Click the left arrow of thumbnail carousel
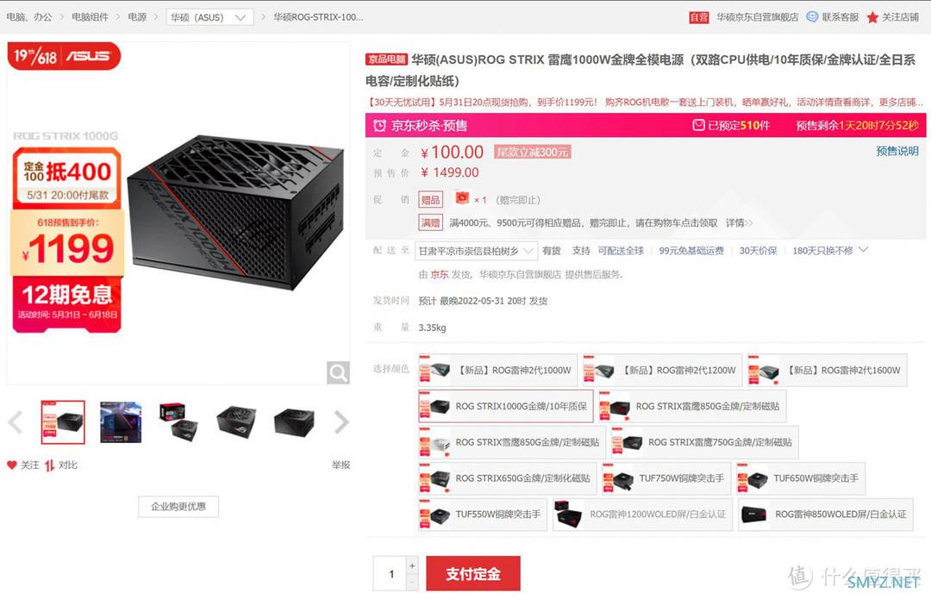 click(x=16, y=422)
